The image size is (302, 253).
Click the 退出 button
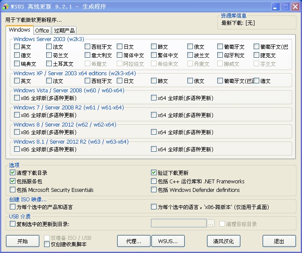pyautogui.click(x=279, y=241)
